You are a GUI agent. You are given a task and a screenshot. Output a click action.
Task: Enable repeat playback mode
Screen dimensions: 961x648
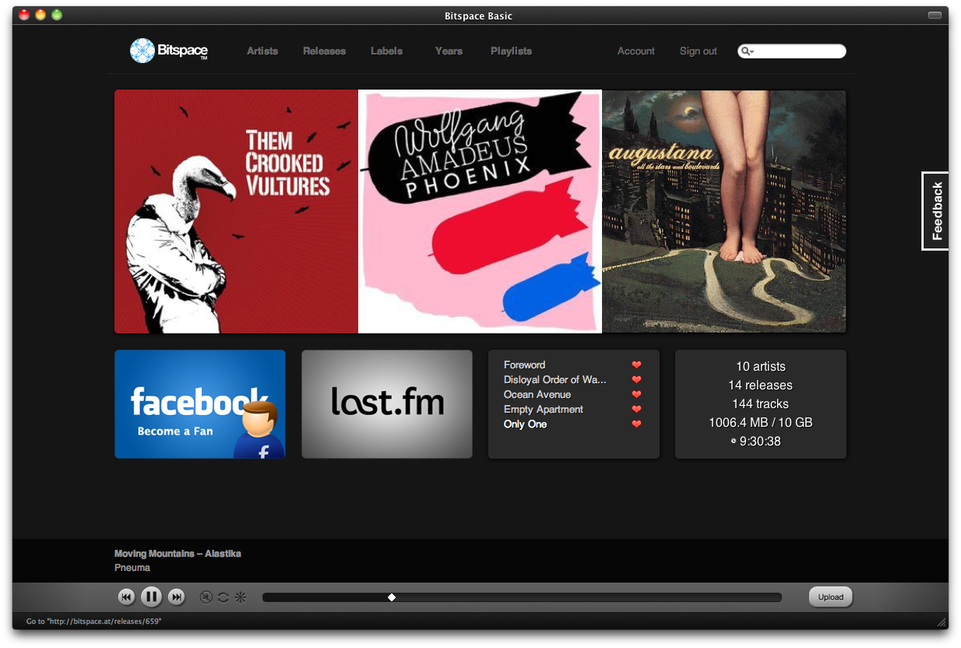pyautogui.click(x=224, y=597)
